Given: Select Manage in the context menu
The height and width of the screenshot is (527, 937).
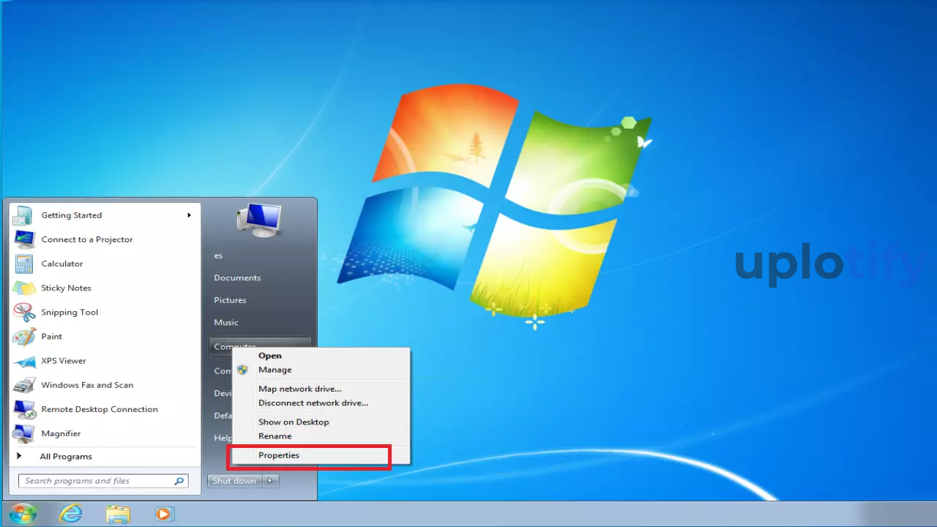Looking at the screenshot, I should [x=275, y=370].
